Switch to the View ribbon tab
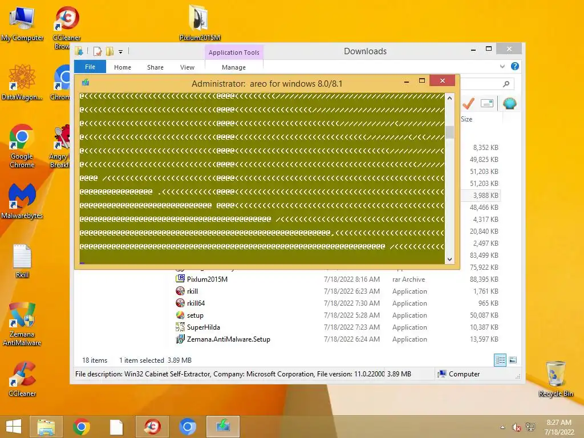 pyautogui.click(x=187, y=67)
